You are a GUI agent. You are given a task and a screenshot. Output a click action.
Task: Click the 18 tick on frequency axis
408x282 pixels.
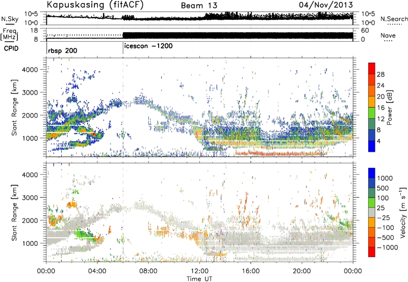(34, 31)
